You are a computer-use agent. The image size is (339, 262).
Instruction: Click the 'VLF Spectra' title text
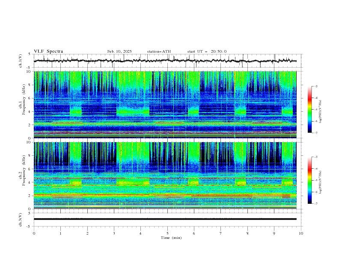(x=48, y=51)
